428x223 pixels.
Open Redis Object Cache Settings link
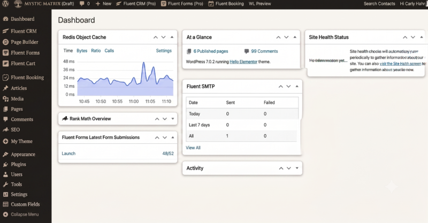(x=164, y=50)
